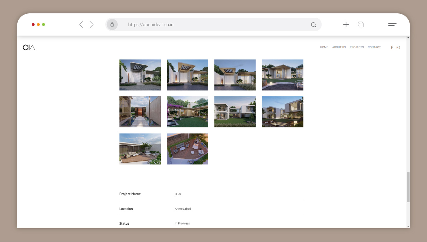Screen dimensions: 427x242
Task: Open thumbnail with purple flowering tree
Action: (x=188, y=112)
